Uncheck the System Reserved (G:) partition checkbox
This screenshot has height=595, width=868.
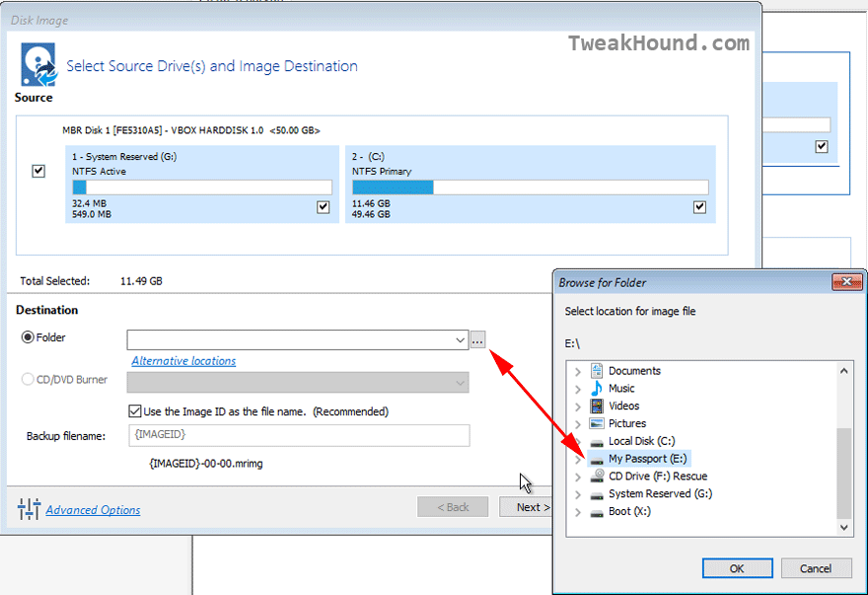324,207
